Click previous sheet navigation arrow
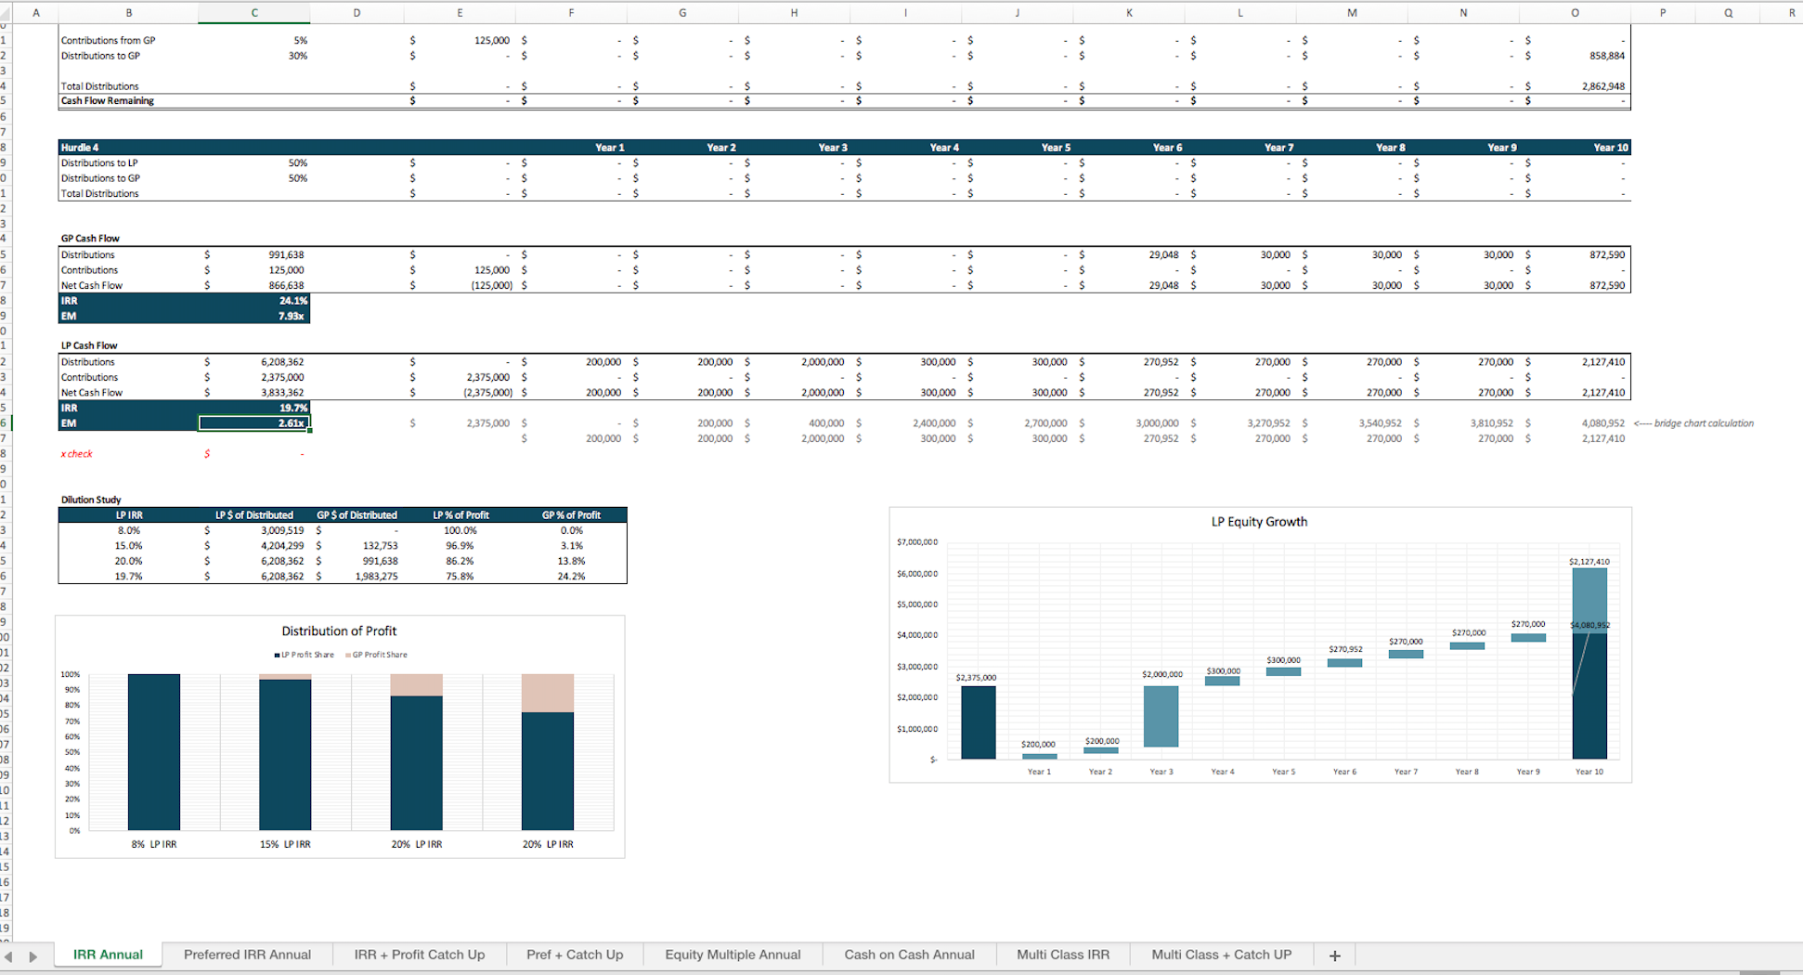This screenshot has height=975, width=1803. click(8, 956)
